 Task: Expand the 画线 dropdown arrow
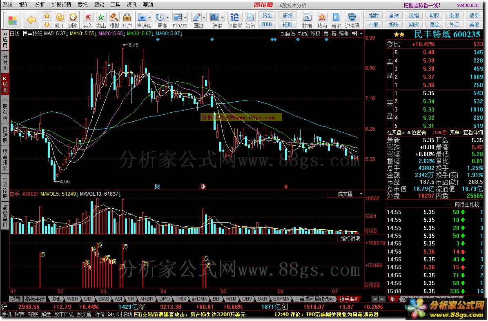[204, 18]
